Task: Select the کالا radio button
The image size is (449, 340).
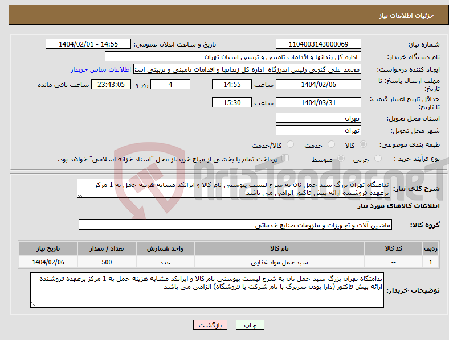Action: 363,144
